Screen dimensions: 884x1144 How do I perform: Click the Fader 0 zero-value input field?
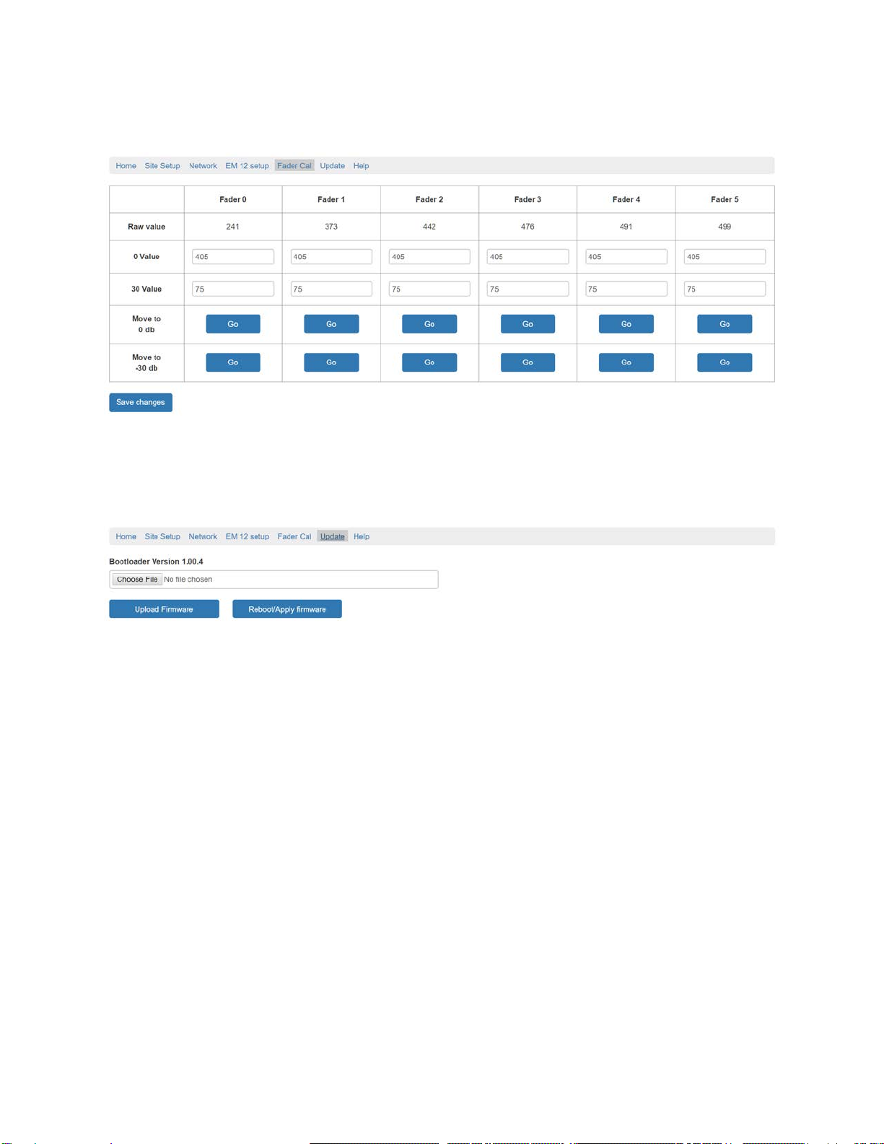233,257
